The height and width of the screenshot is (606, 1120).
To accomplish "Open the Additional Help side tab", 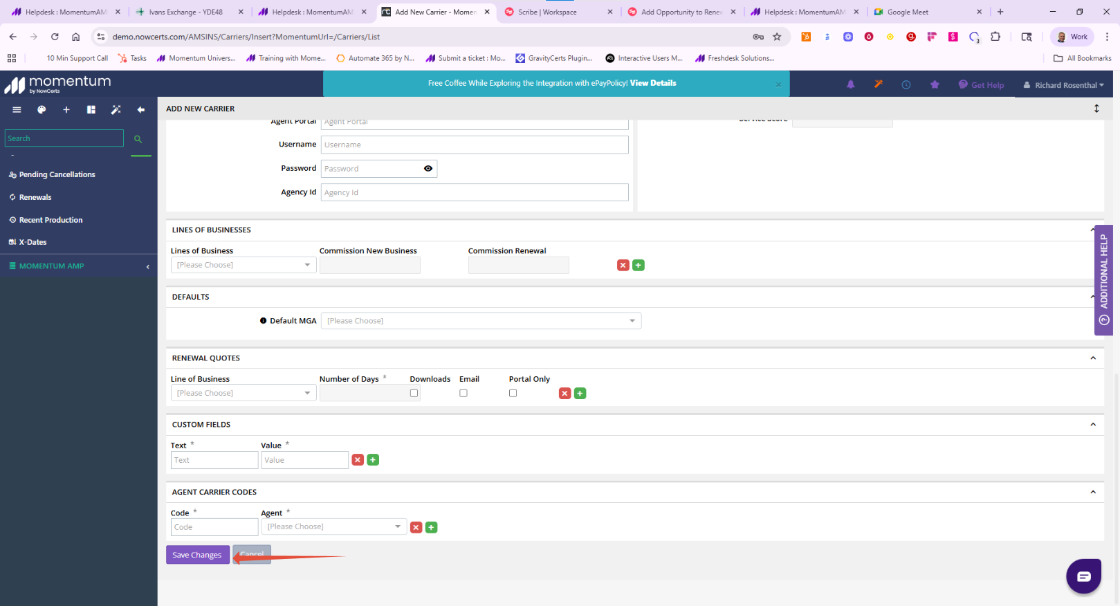I will click(1103, 280).
